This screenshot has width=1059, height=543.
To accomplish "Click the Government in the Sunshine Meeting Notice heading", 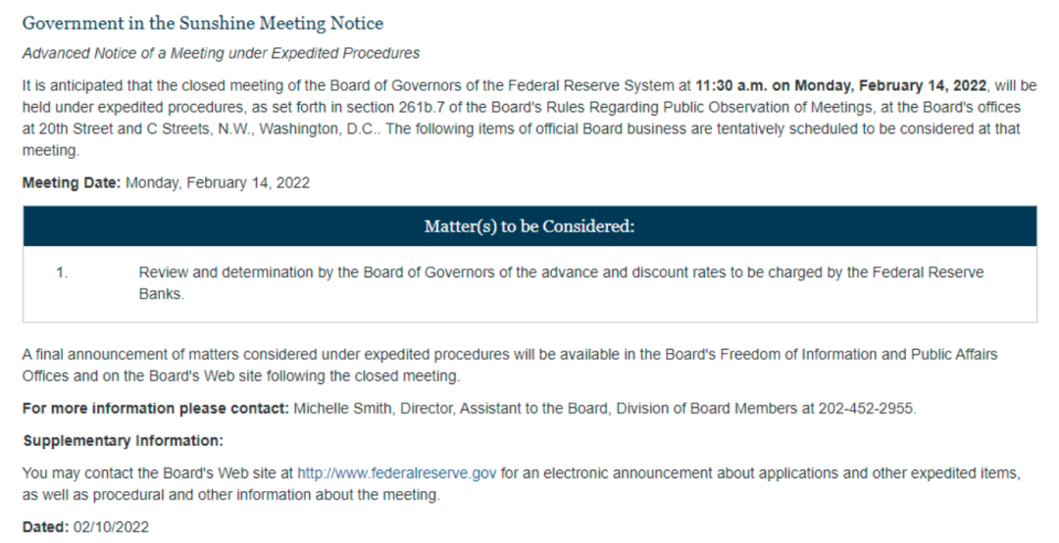I will 203,23.
